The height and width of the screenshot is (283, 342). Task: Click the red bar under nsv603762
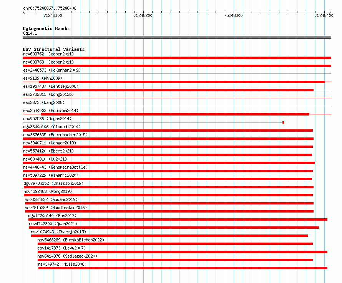[x=177, y=58]
